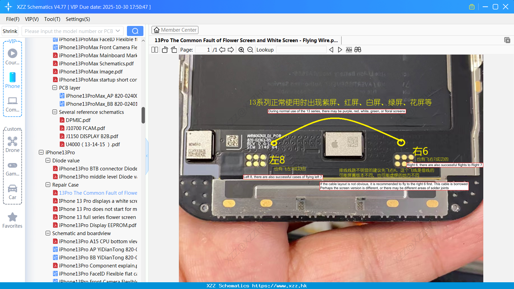Viewport: 514px width, 289px height.
Task: Select the 13Pro Common Fault document tab
Action: click(246, 40)
